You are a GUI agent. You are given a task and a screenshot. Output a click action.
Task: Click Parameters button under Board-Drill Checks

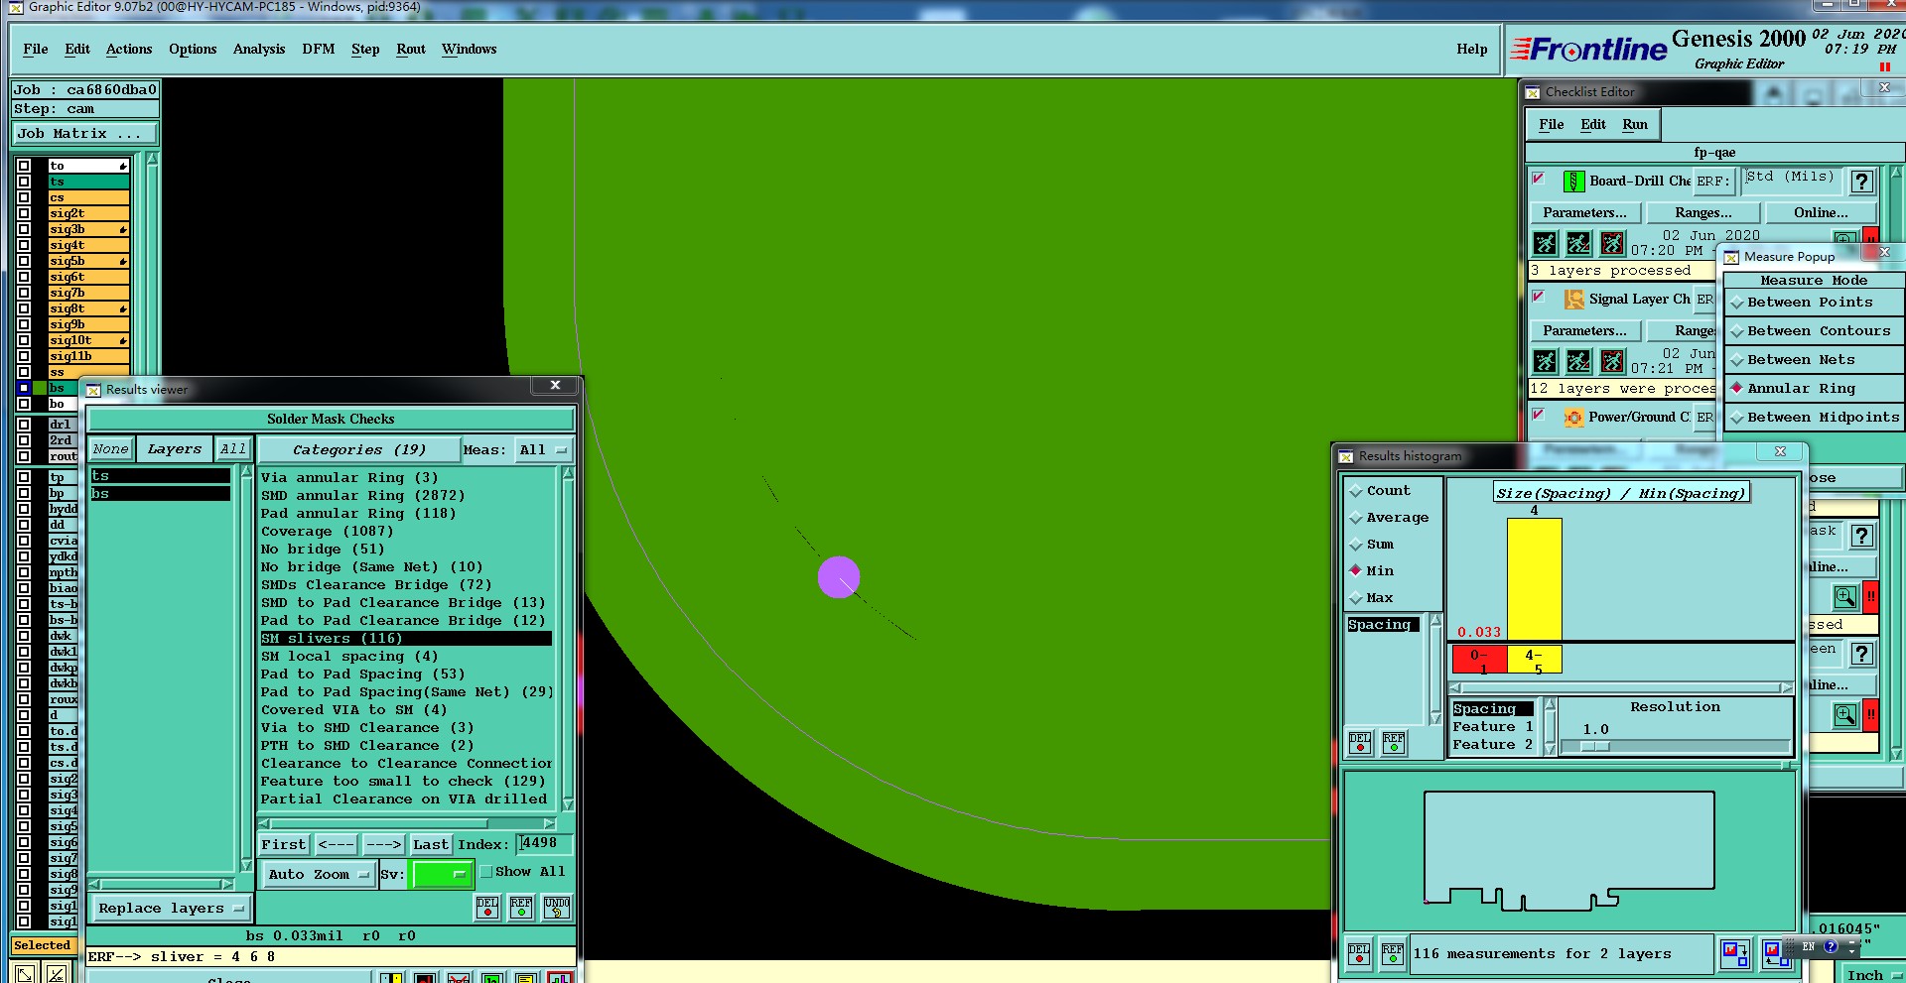(1584, 213)
